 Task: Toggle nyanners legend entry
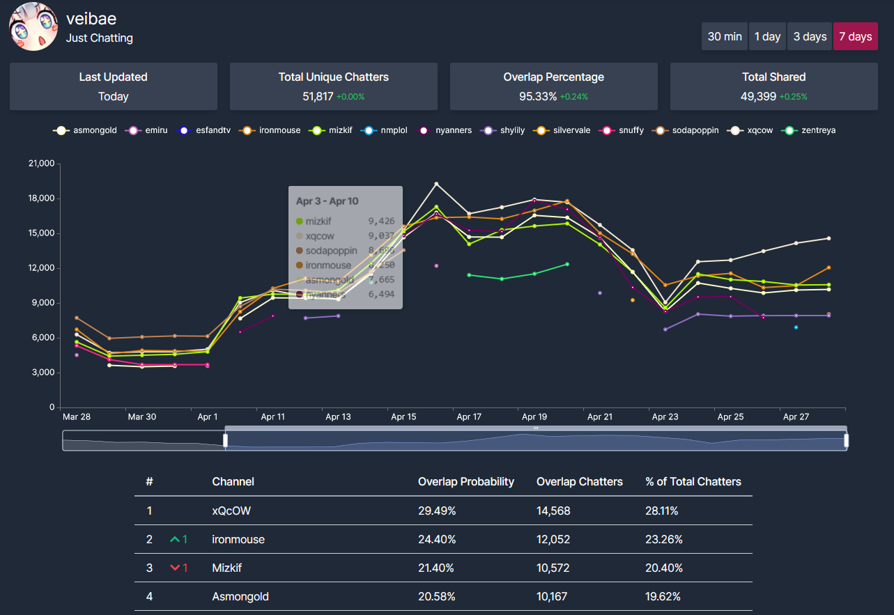click(446, 130)
